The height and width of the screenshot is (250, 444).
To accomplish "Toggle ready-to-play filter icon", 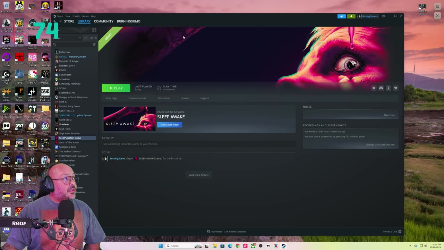I will 96,38.
